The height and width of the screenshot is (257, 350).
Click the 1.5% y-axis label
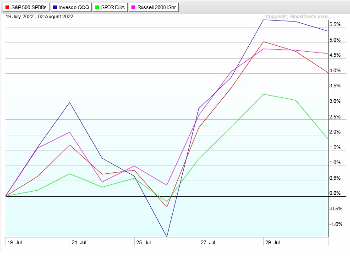[335, 147]
